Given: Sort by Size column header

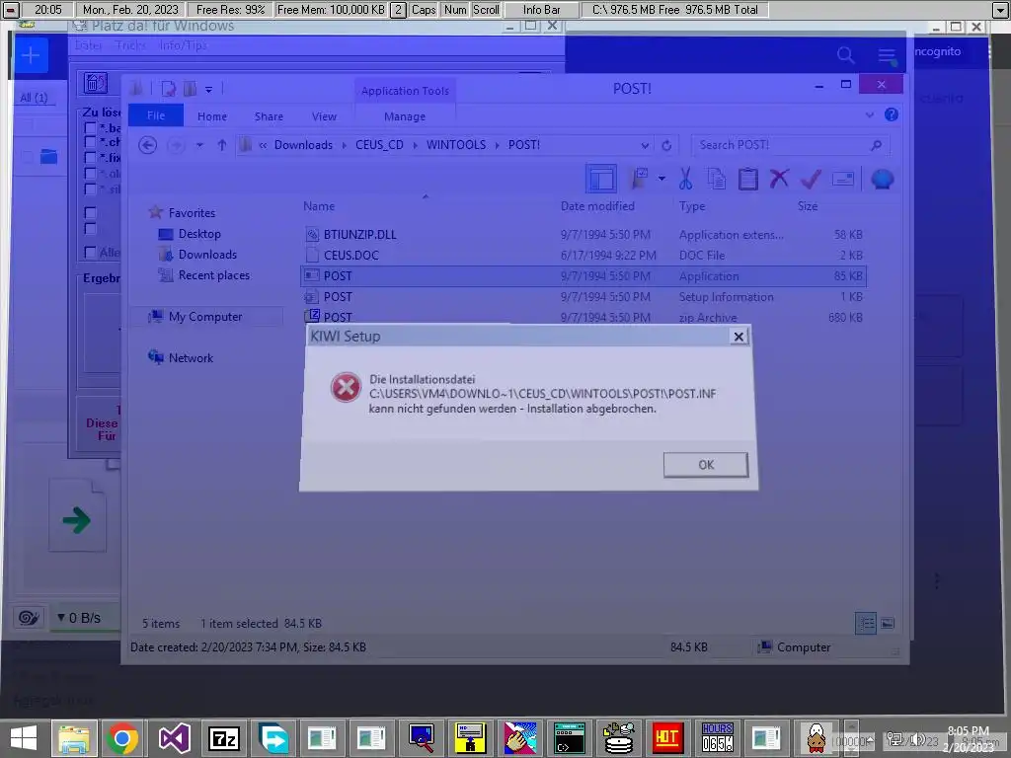Looking at the screenshot, I should pos(808,206).
